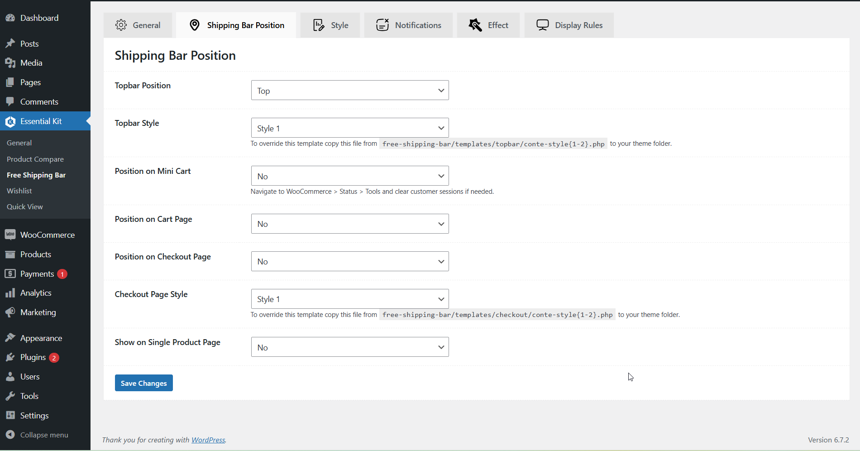Click the Style tab swatch icon

pos(319,25)
